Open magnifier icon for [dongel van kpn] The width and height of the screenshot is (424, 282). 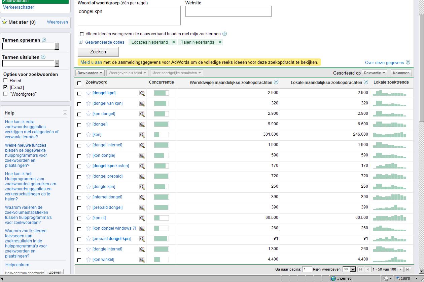tap(142, 104)
